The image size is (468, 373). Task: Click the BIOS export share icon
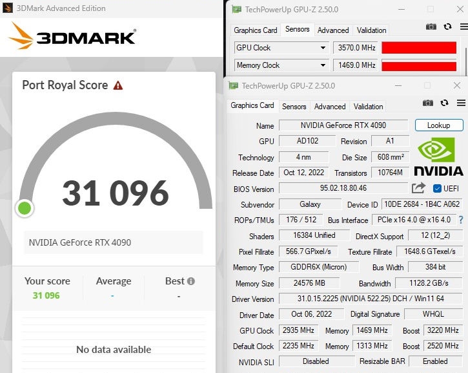[x=418, y=188]
